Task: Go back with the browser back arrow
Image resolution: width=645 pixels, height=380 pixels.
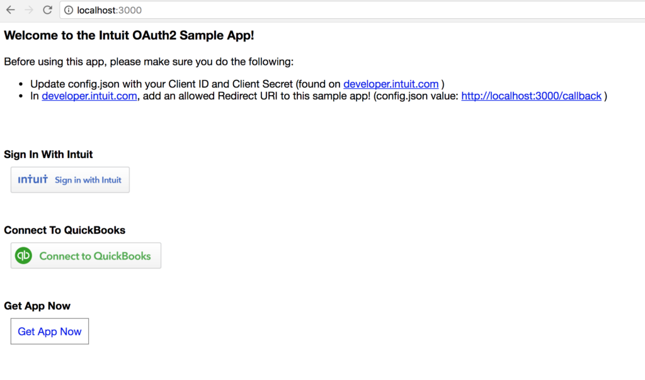Action: (11, 10)
